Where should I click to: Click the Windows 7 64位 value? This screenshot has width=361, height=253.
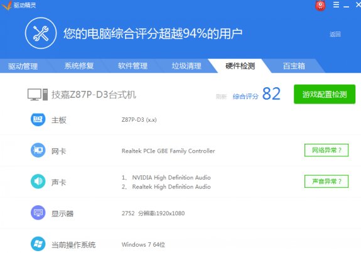click(143, 244)
